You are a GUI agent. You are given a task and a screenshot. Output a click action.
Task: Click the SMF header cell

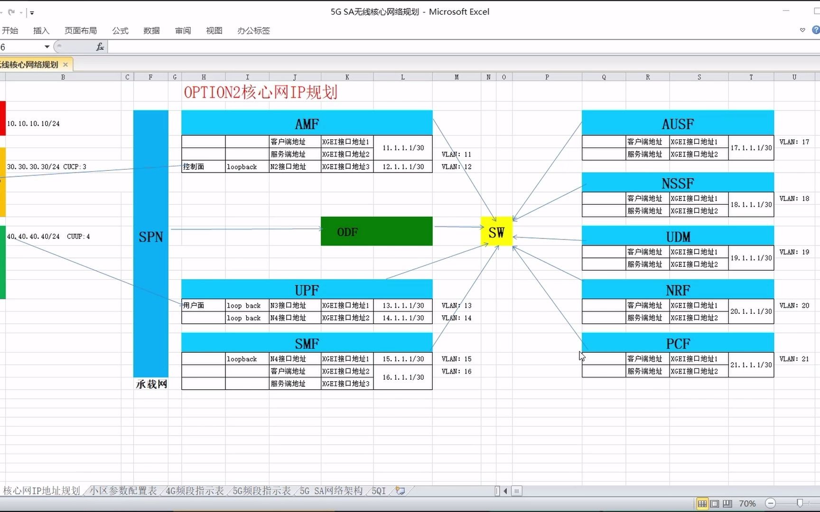coord(307,343)
